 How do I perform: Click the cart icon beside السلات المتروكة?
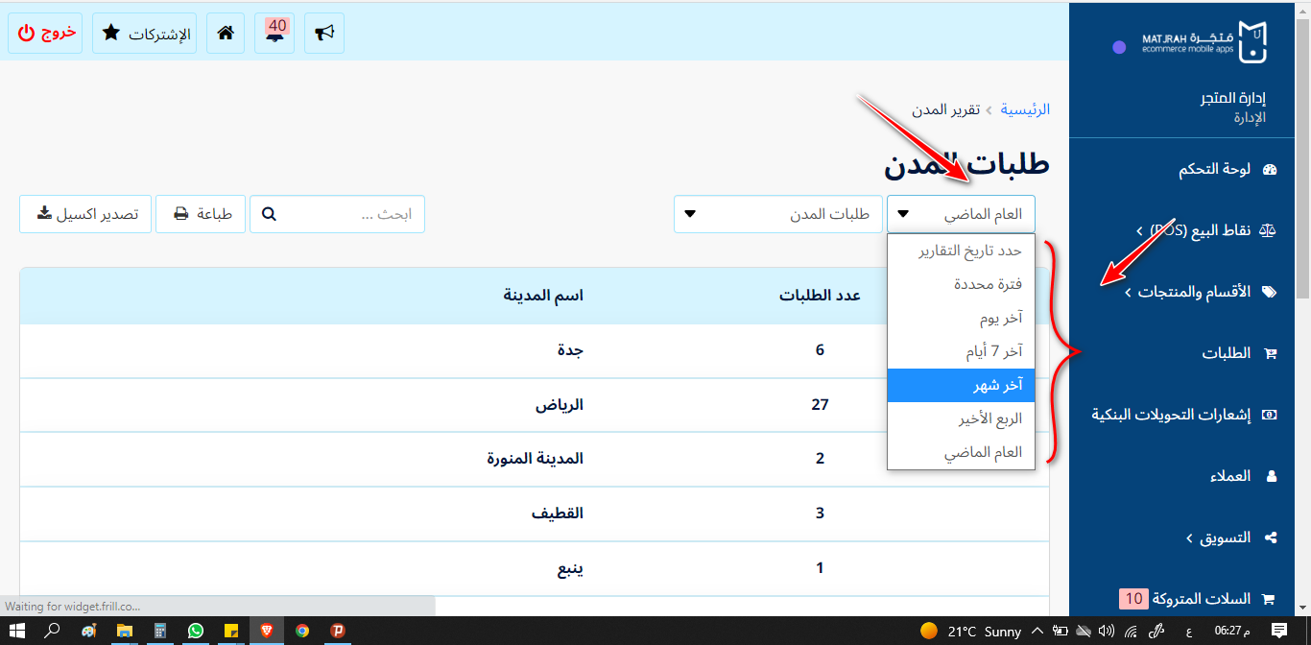pos(1268,600)
